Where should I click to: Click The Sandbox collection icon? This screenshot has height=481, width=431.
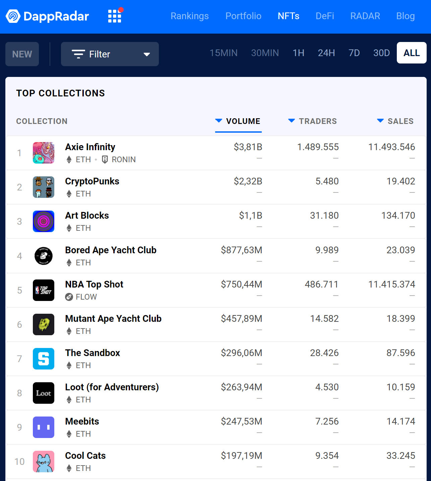[44, 359]
